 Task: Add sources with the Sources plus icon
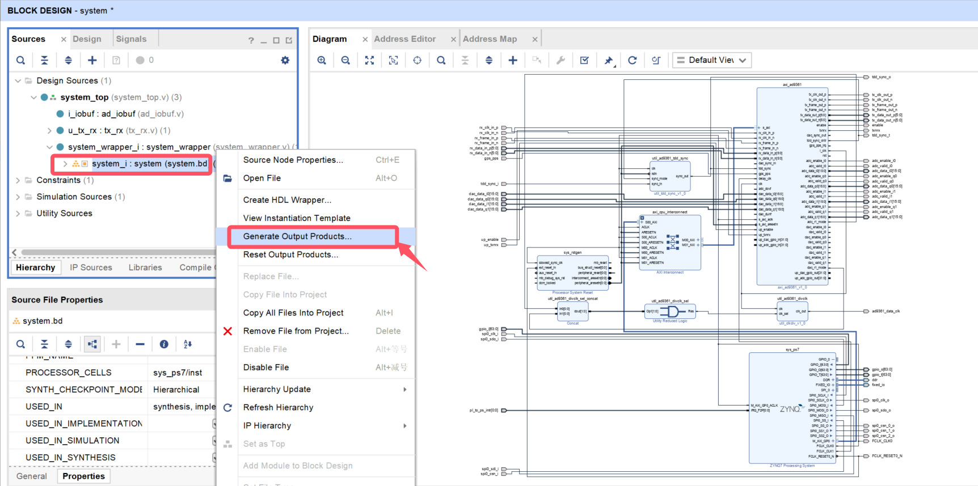92,60
